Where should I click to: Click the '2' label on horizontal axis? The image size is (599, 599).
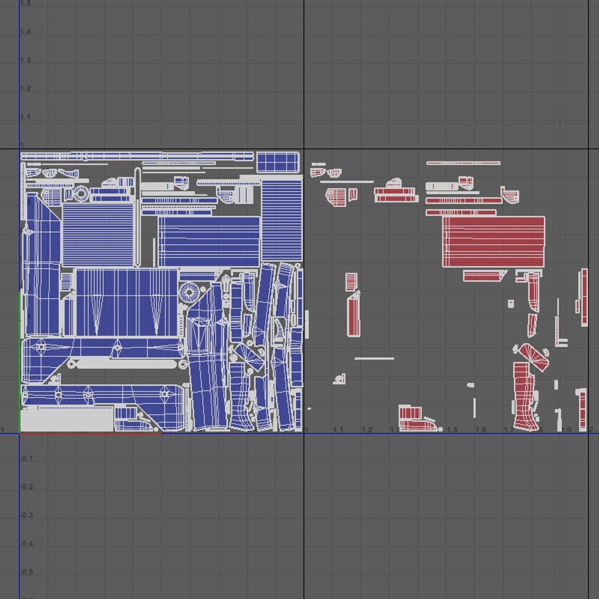pyautogui.click(x=591, y=430)
